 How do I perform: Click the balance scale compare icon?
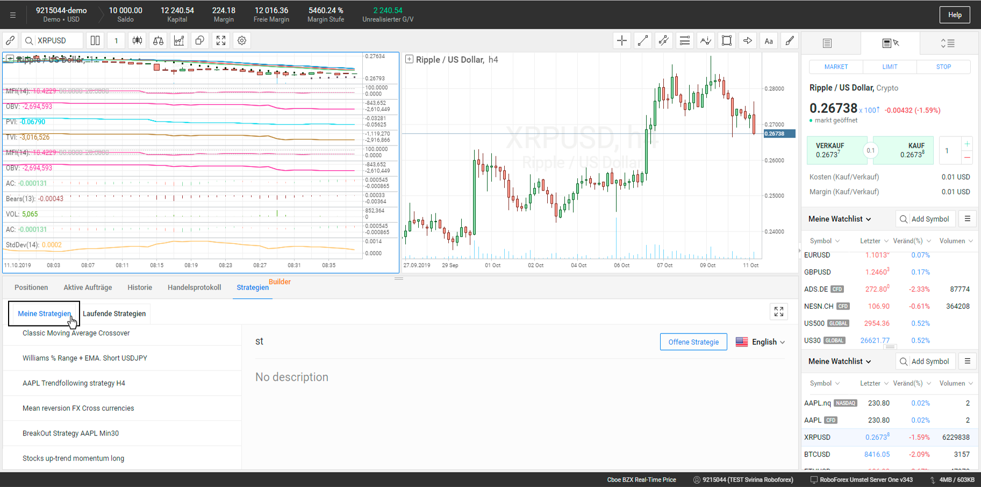point(158,41)
